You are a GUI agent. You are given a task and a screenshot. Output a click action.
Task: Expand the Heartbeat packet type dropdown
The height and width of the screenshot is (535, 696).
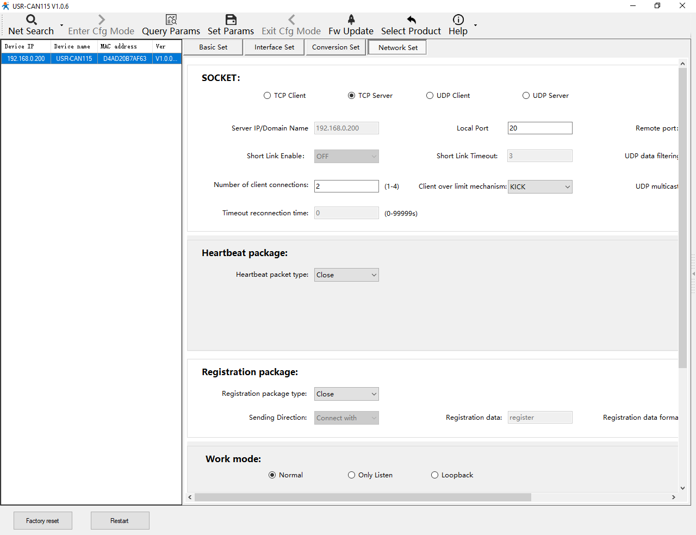click(346, 275)
